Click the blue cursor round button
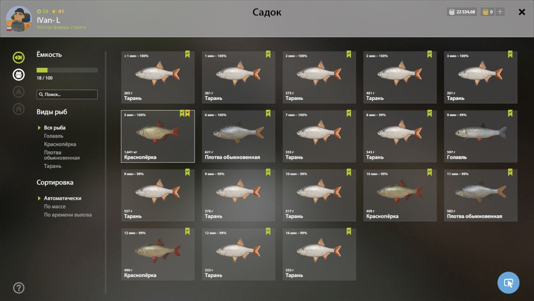 (508, 283)
